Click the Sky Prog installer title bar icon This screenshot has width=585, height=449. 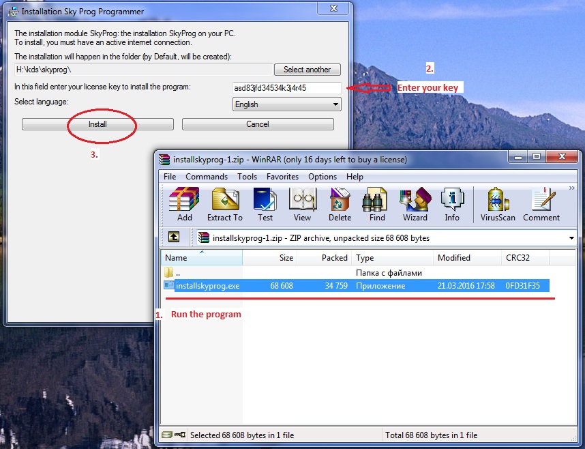(x=14, y=12)
